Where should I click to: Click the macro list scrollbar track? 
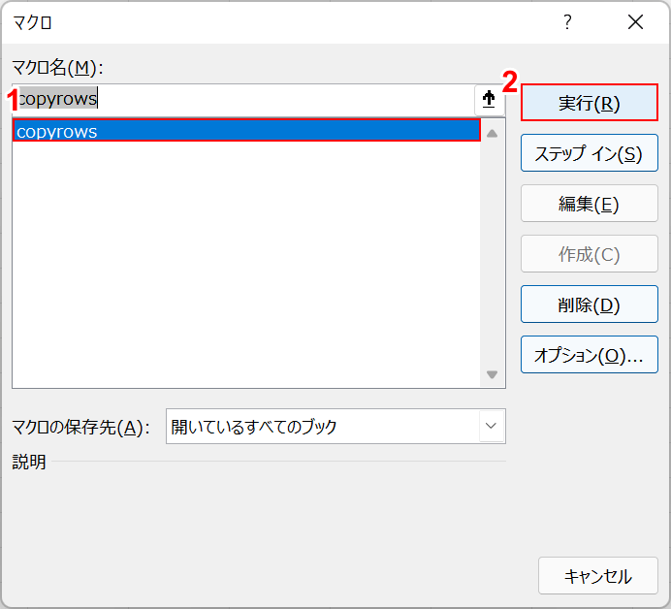pyautogui.click(x=492, y=252)
